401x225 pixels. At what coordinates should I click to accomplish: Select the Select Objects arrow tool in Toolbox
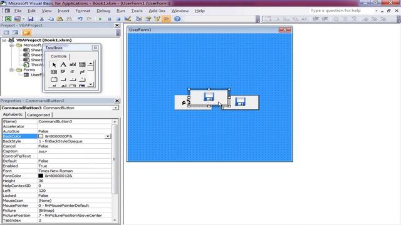pos(54,64)
